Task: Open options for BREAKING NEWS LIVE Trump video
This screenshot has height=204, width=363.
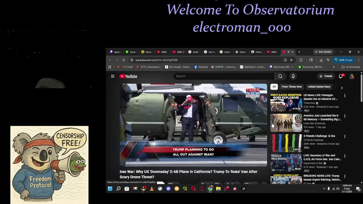Action: (x=345, y=176)
